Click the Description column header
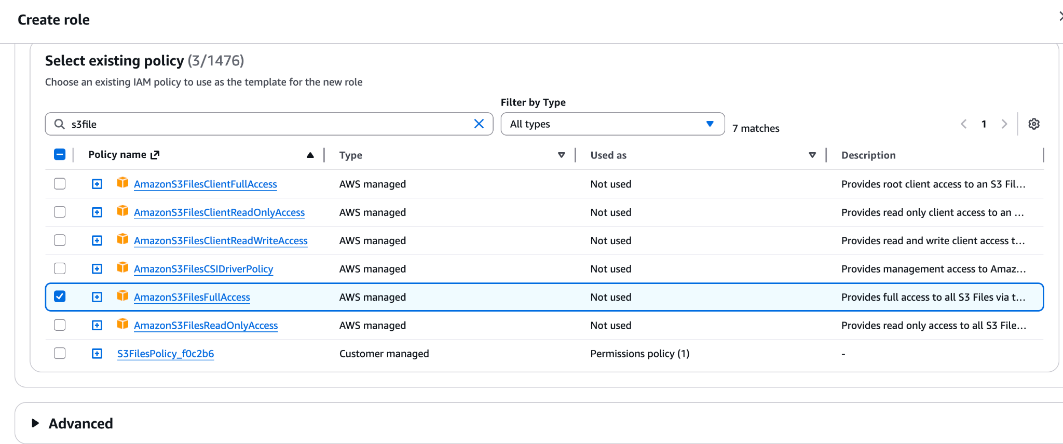The width and height of the screenshot is (1063, 444). click(868, 155)
